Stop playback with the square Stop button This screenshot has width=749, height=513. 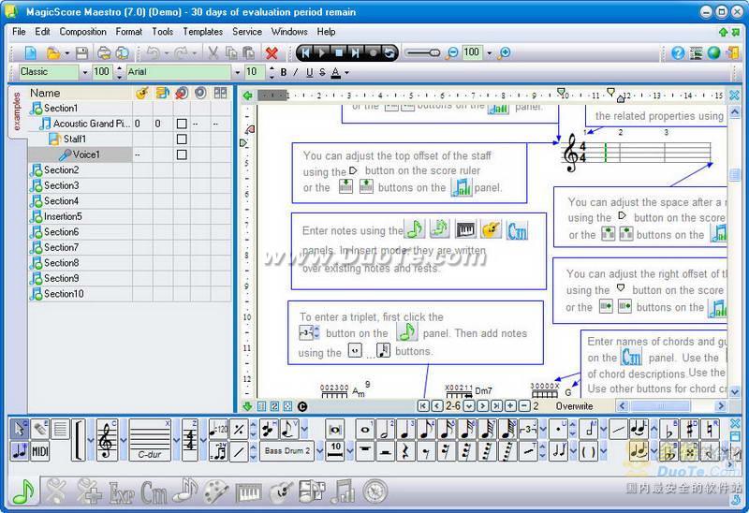339,52
